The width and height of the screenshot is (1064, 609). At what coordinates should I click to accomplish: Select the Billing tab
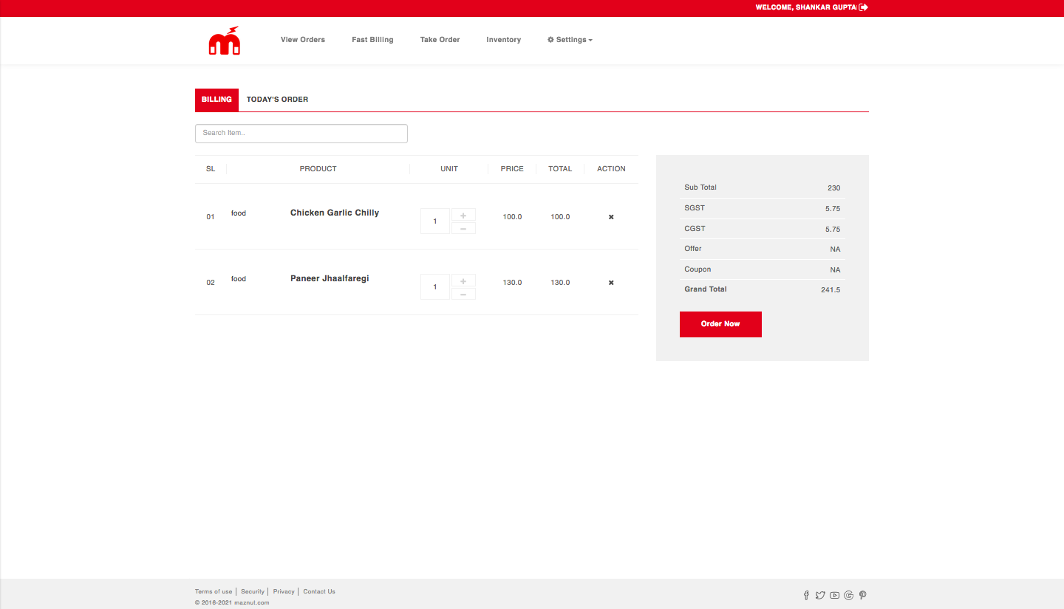pyautogui.click(x=216, y=100)
